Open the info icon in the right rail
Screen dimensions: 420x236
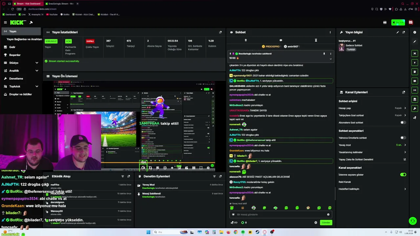coord(415,32)
